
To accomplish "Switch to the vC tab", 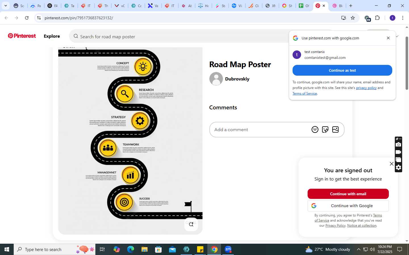I will [119, 6].
